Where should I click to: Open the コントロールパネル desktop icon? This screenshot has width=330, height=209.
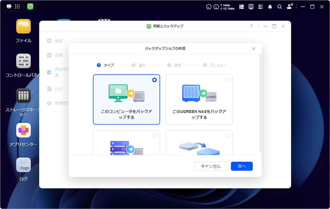[23, 61]
